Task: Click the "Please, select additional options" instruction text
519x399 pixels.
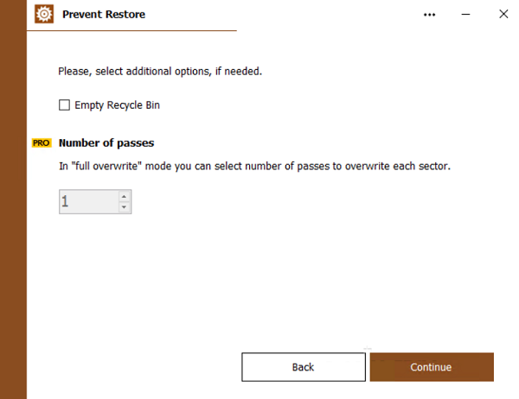Action: click(160, 71)
